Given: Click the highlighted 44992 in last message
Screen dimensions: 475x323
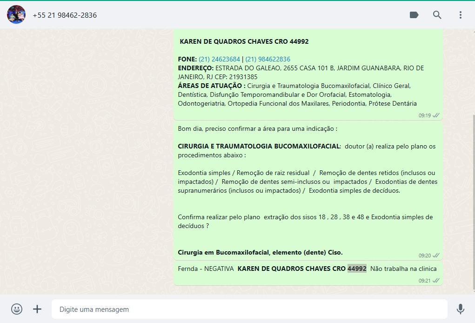Looking at the screenshot, I should [357, 269].
